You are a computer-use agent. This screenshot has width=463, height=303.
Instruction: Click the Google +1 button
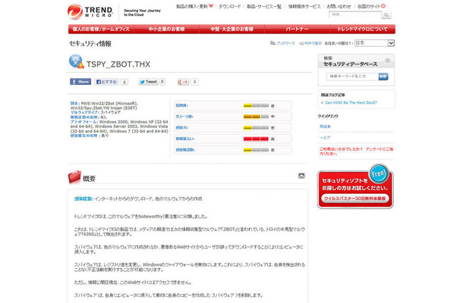click(183, 82)
